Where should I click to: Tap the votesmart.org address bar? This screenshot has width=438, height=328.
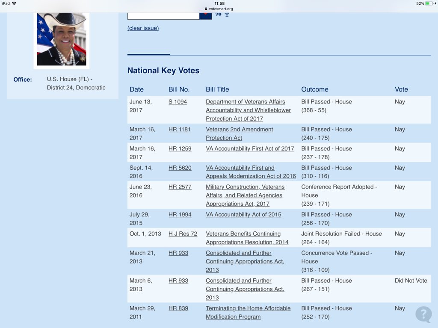tap(219, 9)
